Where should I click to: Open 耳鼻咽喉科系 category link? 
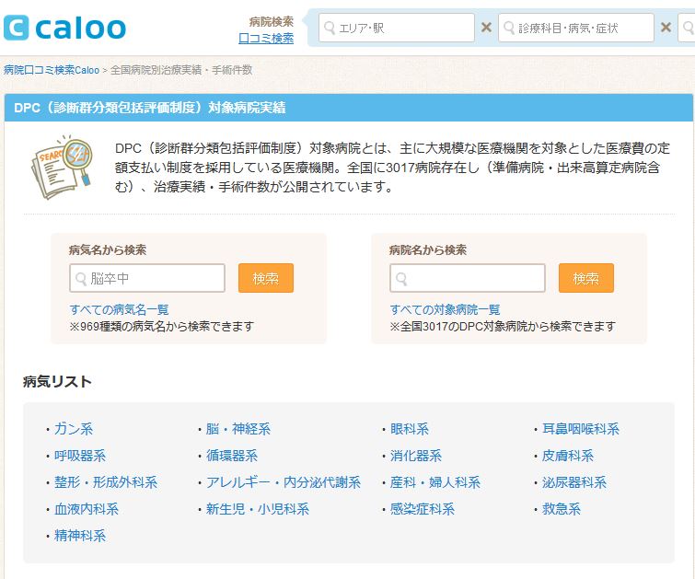(581, 429)
